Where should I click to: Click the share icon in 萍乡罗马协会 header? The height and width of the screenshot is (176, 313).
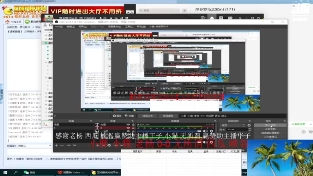click(x=121, y=18)
